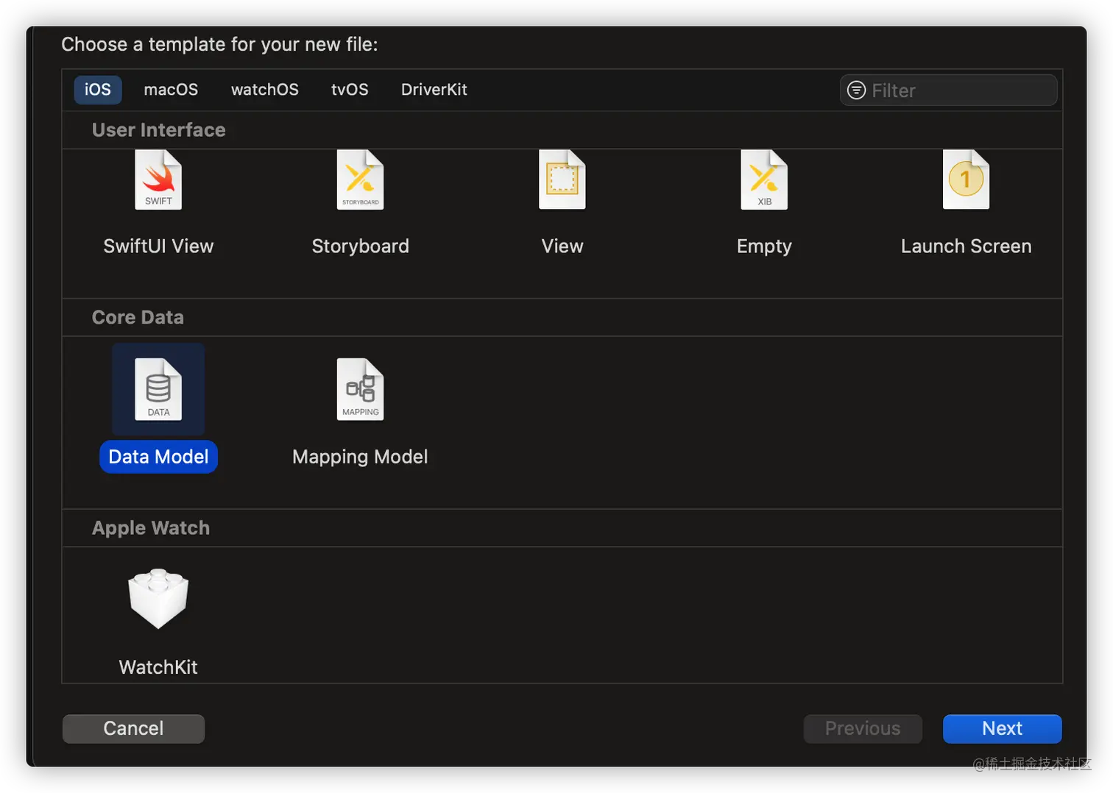The image size is (1113, 793).
Task: Pick the View template icon
Action: (x=562, y=180)
